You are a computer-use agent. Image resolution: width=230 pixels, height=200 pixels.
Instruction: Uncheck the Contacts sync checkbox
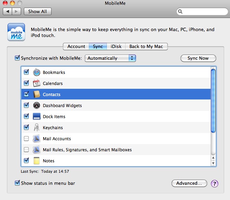pyautogui.click(x=26, y=94)
